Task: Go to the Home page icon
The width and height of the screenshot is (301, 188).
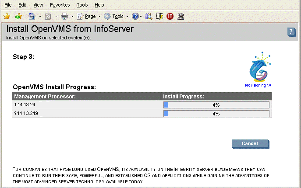Action: 32,16
